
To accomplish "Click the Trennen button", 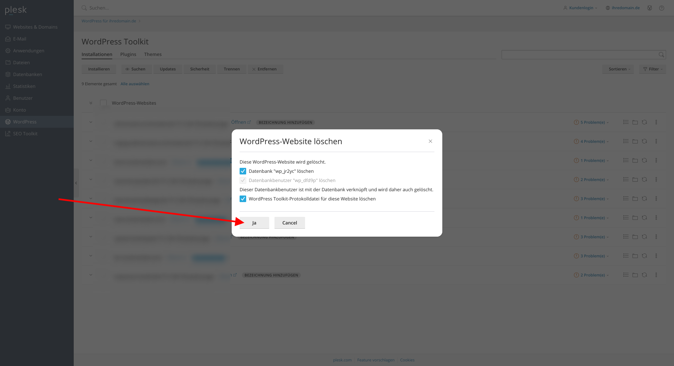I will 232,69.
